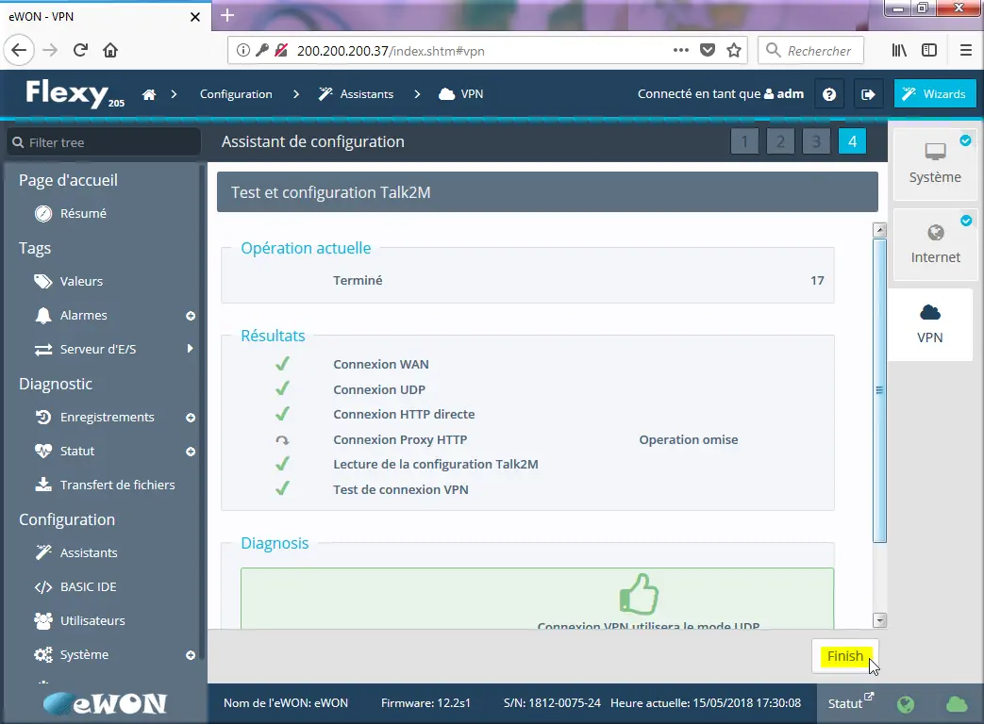Screen dimensions: 984x724
Task: Select wizard step 1
Action: point(745,141)
